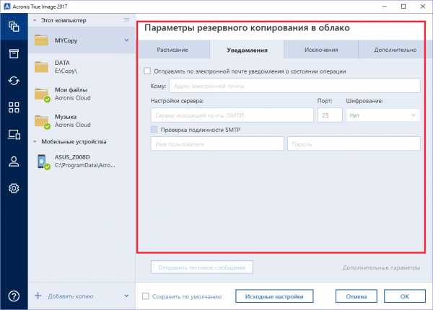Click the recipient email address field
Viewport: 433px width, 310px height.
294,86
